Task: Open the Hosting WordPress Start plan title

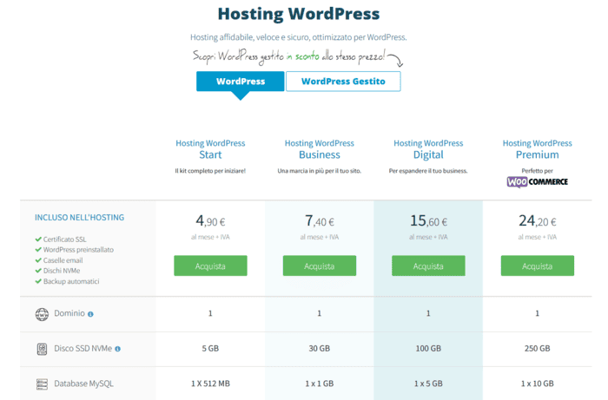Action: [210, 149]
